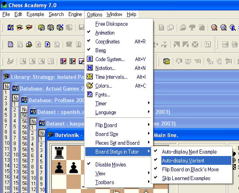This screenshot has width=239, height=193.
Task: Open Notation settings
Action: click(x=119, y=68)
